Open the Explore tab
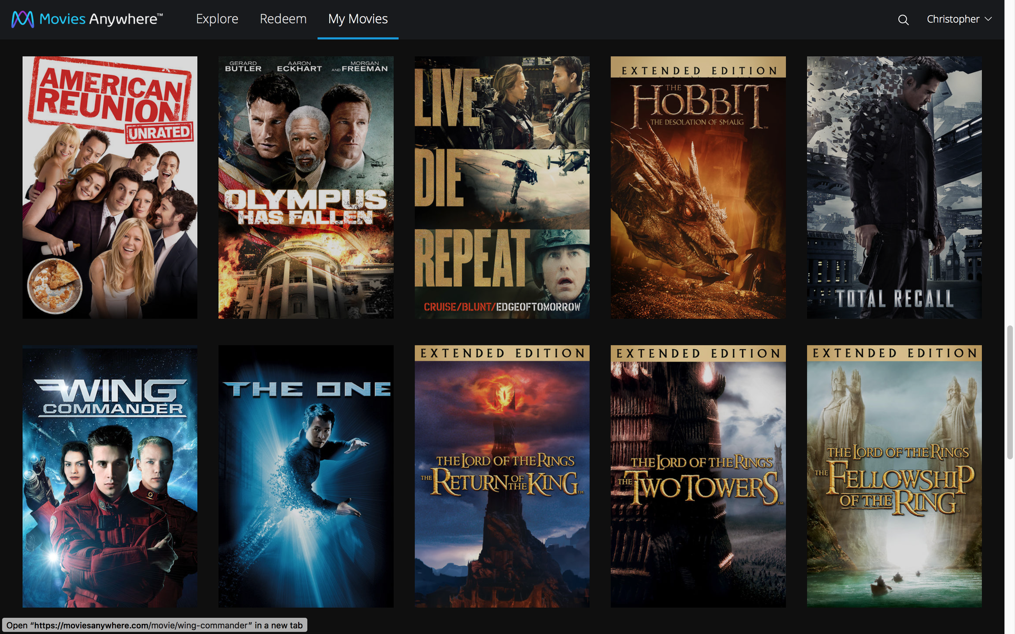Screen dimensions: 1015x634 point(217,19)
